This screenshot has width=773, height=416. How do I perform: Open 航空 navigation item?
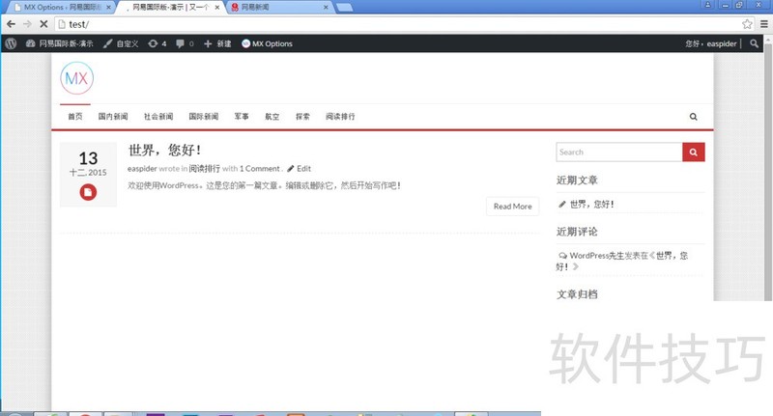click(272, 116)
